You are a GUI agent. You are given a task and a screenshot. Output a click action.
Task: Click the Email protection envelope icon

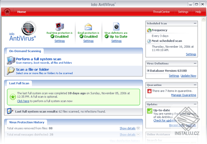[88, 27]
